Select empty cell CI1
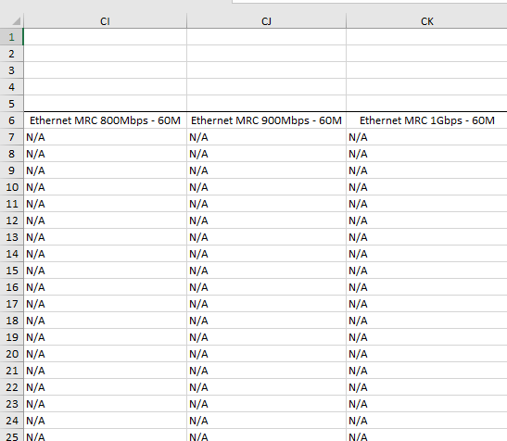 [105, 37]
